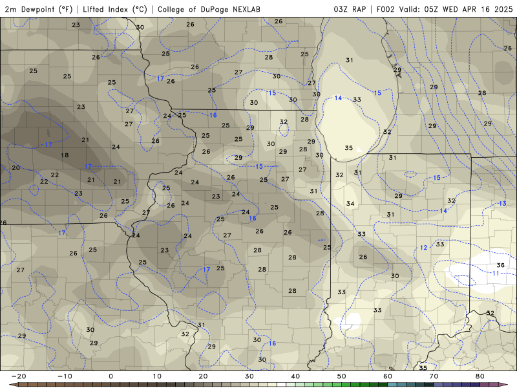Click the blue contour label "11"
This screenshot has height=388, width=517.
[x=496, y=273]
